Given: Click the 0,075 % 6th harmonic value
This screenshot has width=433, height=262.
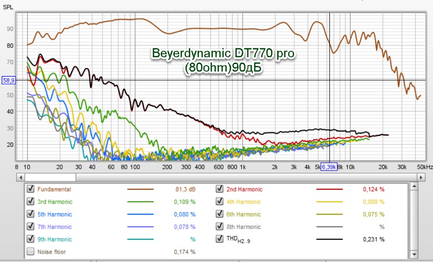Looking at the screenshot, I should (373, 214).
